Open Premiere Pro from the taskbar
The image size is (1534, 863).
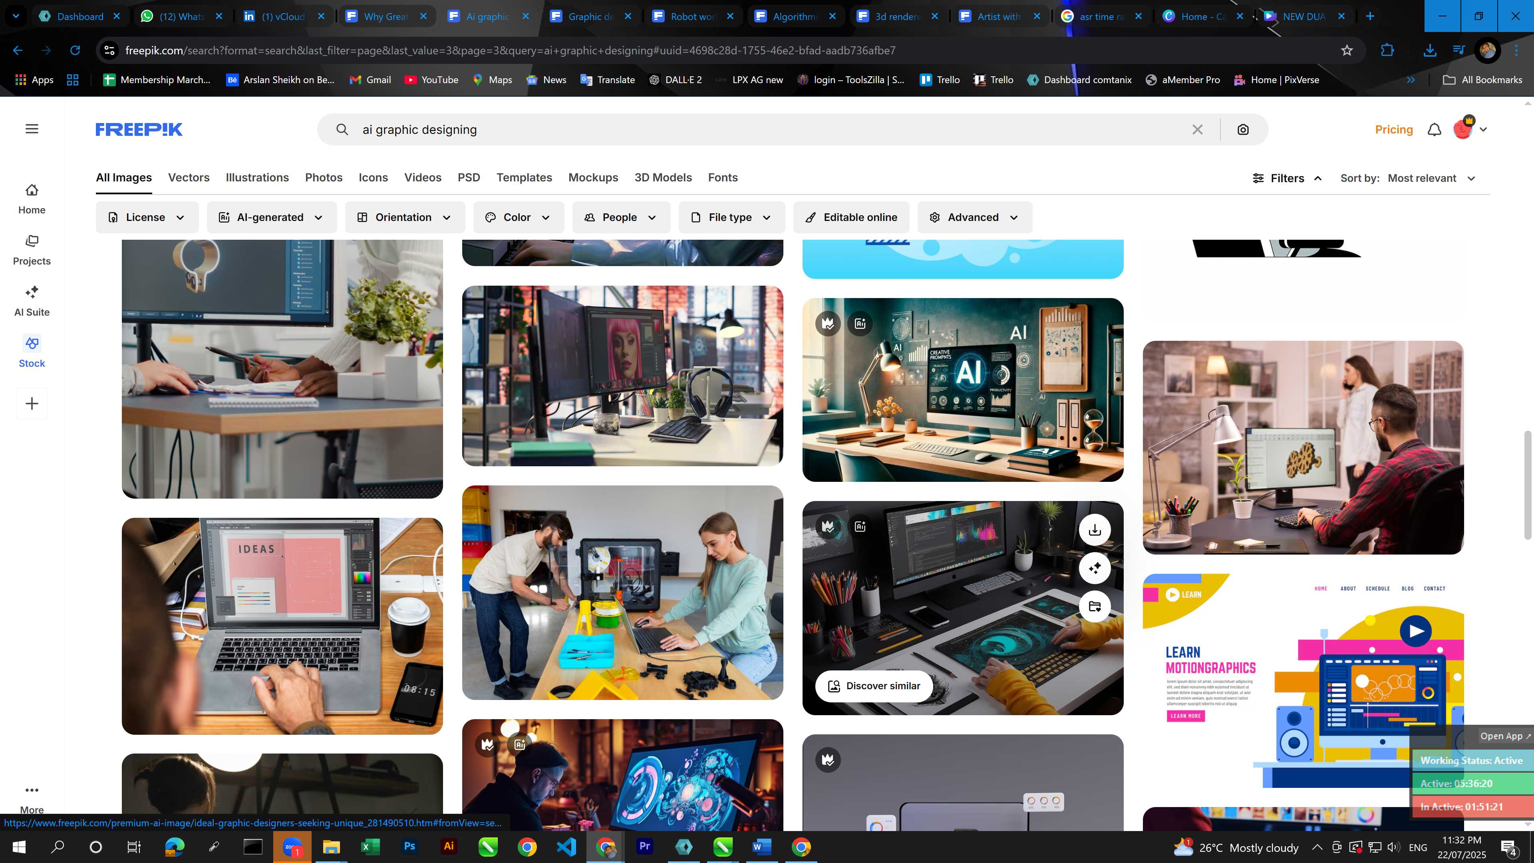[x=644, y=846]
